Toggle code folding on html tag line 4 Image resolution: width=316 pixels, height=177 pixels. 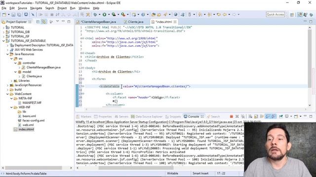(x=83, y=38)
